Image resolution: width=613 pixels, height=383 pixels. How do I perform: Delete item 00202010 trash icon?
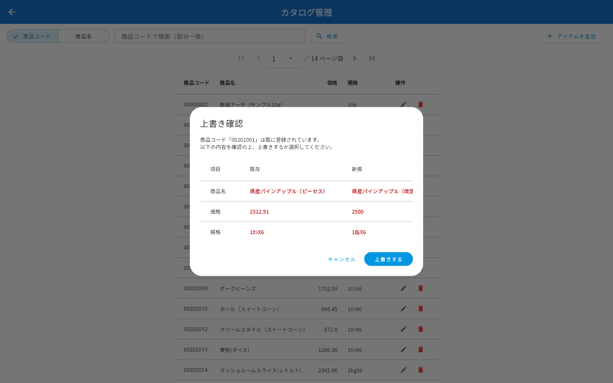[x=421, y=309]
